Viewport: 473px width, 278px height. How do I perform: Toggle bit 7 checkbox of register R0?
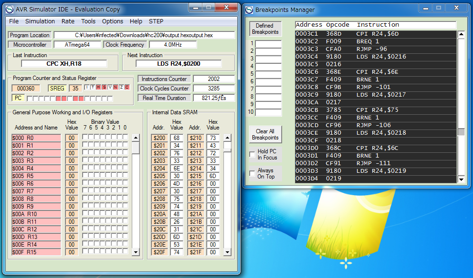[x=85, y=137]
